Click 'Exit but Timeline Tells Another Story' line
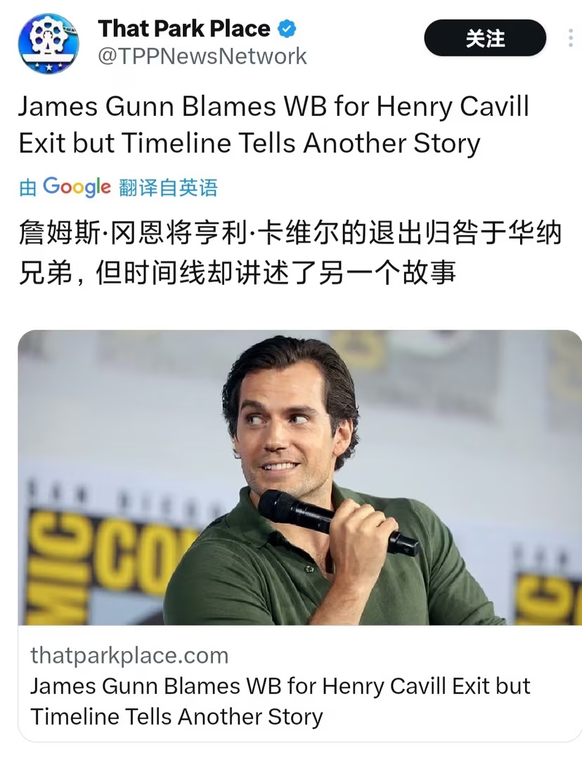The width and height of the screenshot is (582, 762). point(250,143)
